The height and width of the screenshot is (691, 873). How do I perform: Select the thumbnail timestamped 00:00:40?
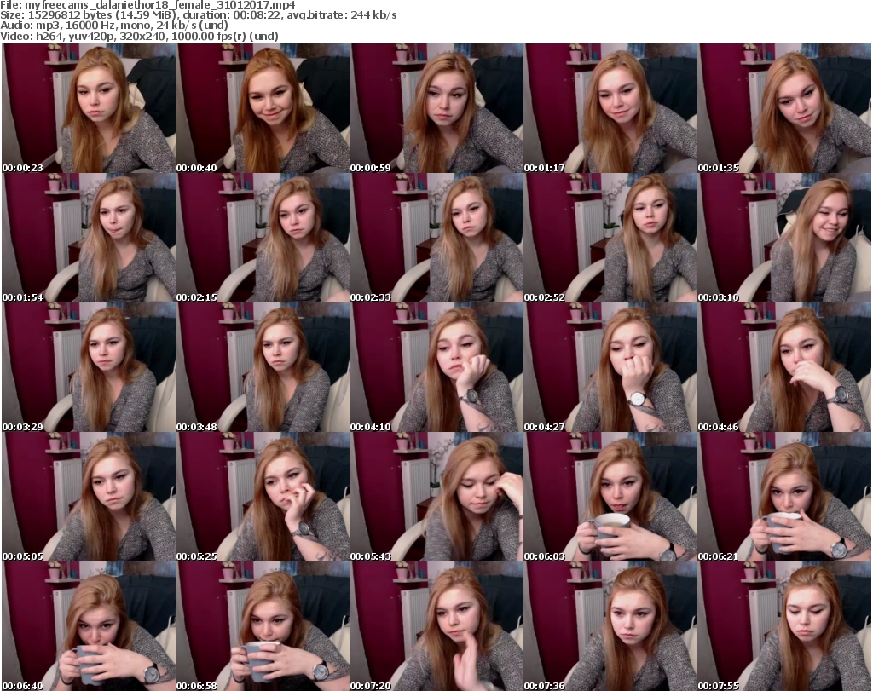click(x=263, y=108)
